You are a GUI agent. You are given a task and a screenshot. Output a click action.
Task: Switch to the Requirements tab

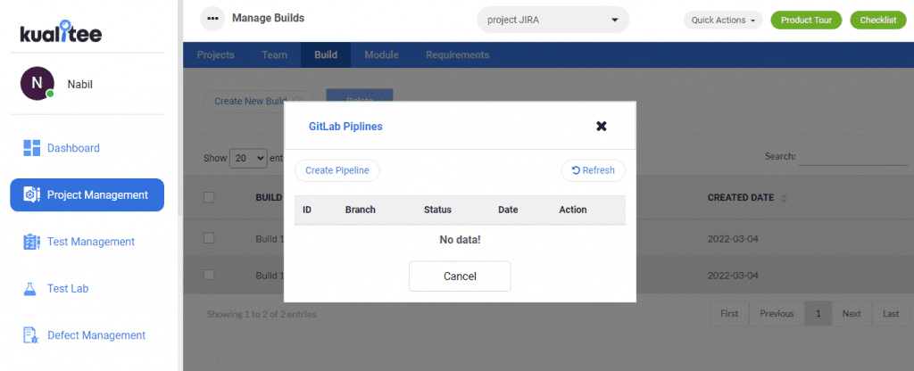[x=457, y=54]
